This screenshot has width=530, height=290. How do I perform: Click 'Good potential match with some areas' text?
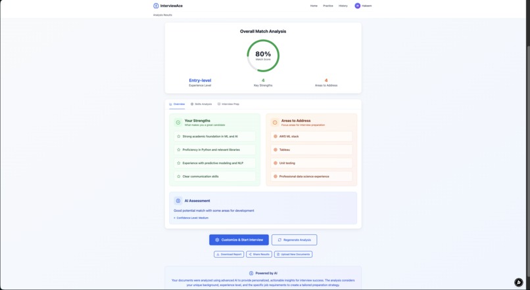pos(214,211)
